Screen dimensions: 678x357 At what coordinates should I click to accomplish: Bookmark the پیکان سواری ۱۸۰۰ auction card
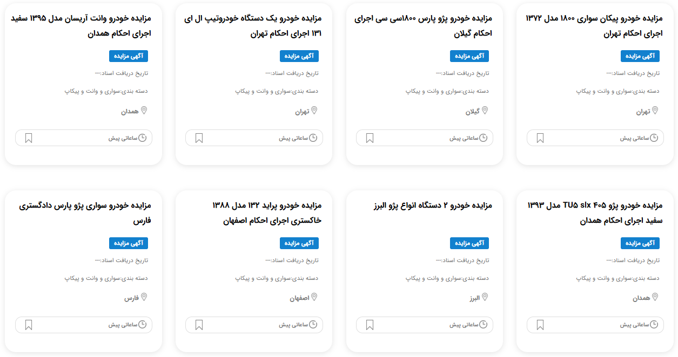coord(540,138)
